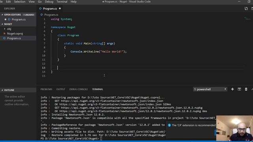This screenshot has height=142, width=253.
Task: Switch to the Terminal panel tab
Action: [98, 89]
